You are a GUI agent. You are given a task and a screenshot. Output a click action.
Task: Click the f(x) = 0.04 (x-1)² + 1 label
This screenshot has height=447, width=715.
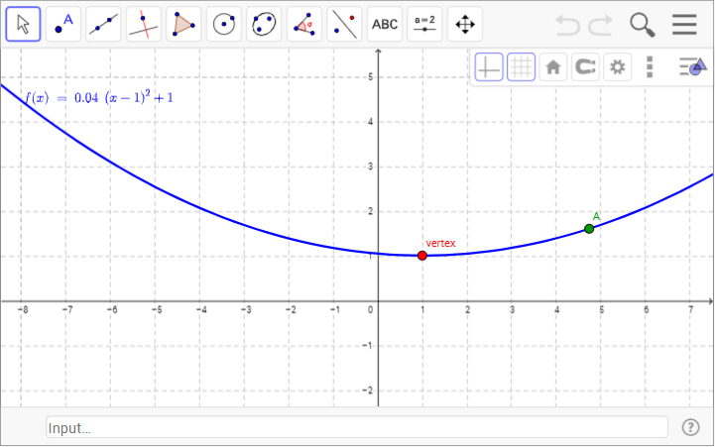[x=99, y=97]
